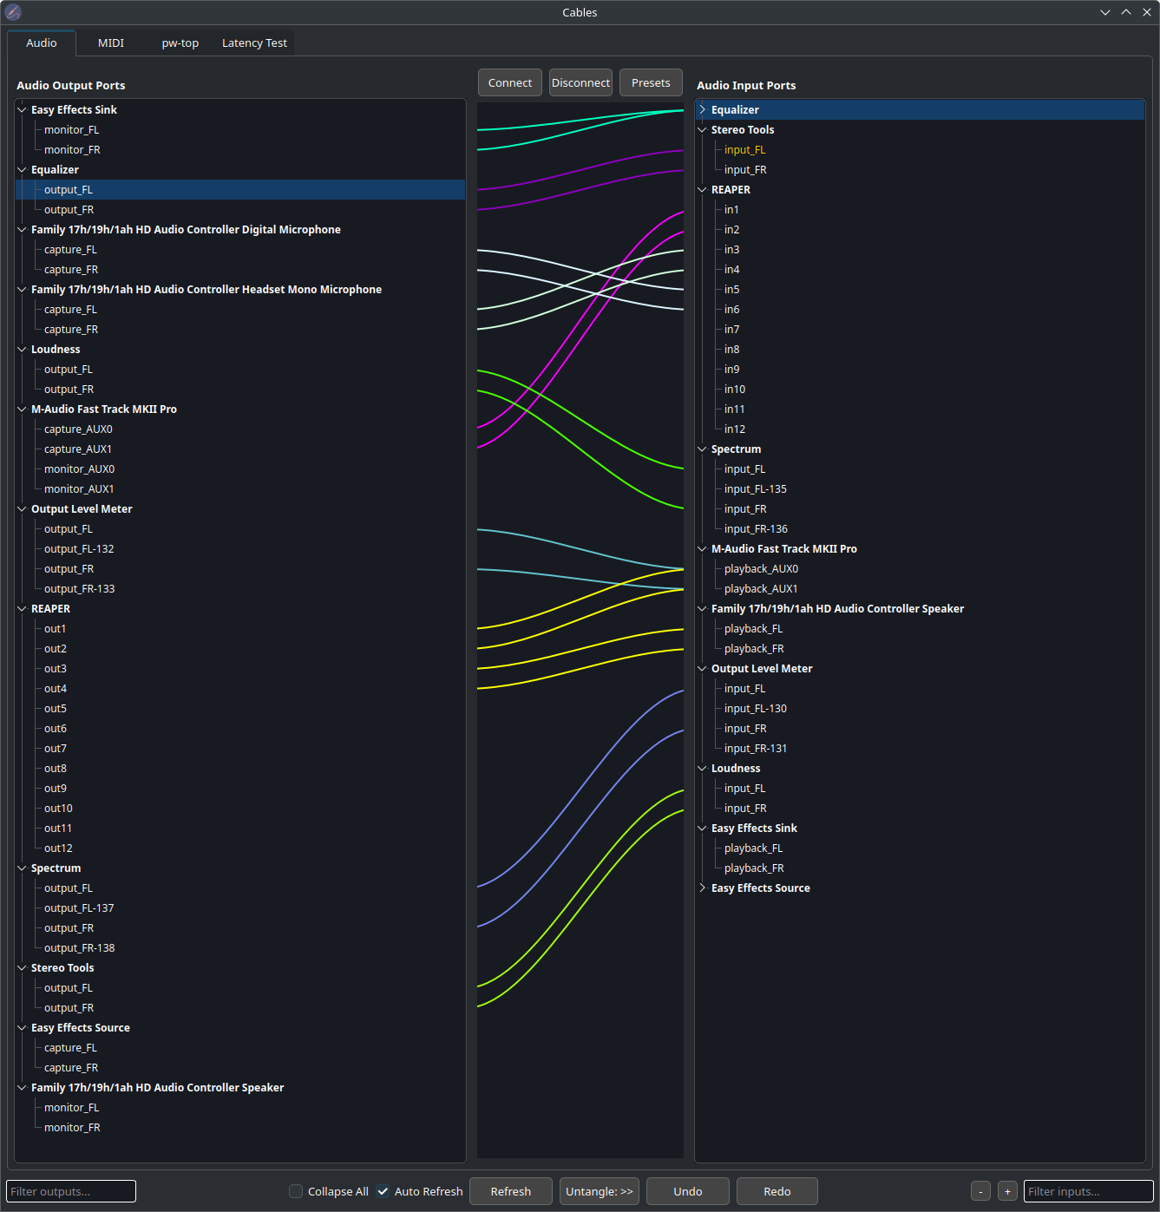The image size is (1160, 1212).
Task: Click the Refresh button
Action: [511, 1191]
